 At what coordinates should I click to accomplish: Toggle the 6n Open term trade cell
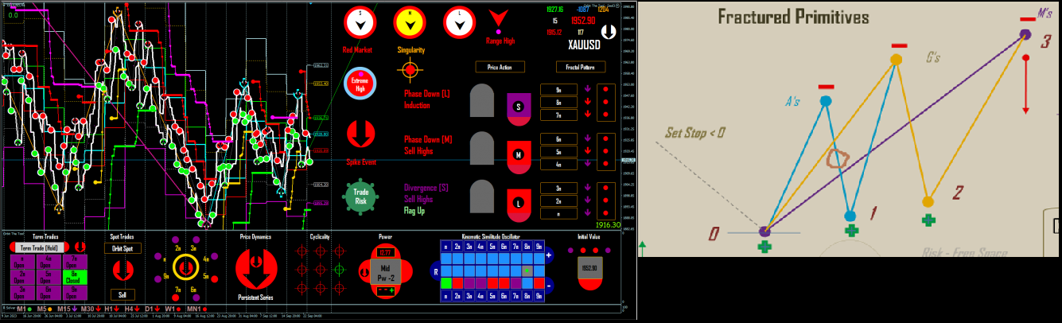tap(49, 293)
